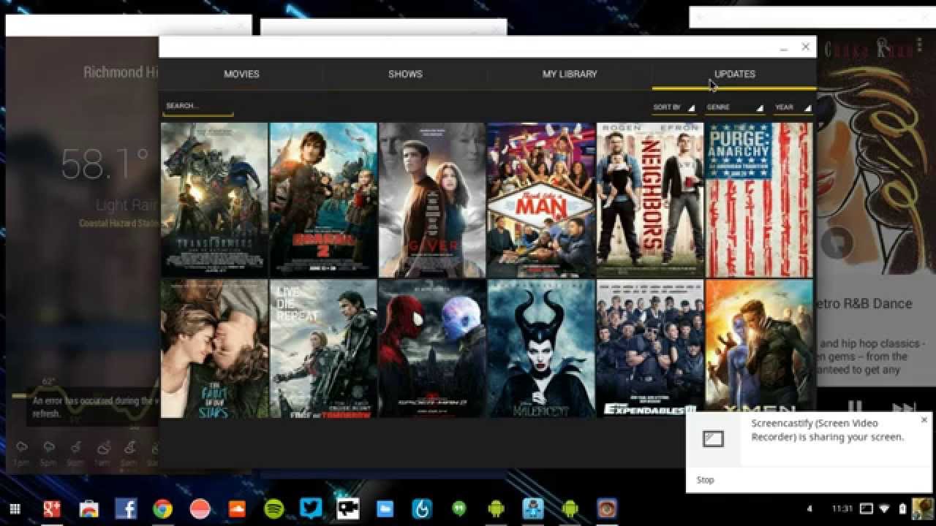Image resolution: width=936 pixels, height=526 pixels.
Task: Select the Amazing Spider-Man 2 poster
Action: pos(432,348)
